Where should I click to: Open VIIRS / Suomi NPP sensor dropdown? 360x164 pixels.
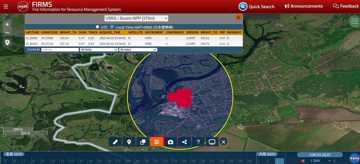pyautogui.click(x=136, y=18)
